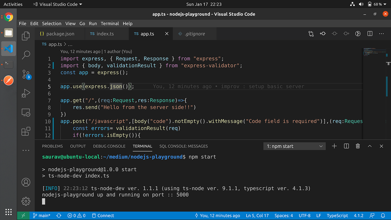Show additional activity bar views (ellipsis)

[x=26, y=150]
